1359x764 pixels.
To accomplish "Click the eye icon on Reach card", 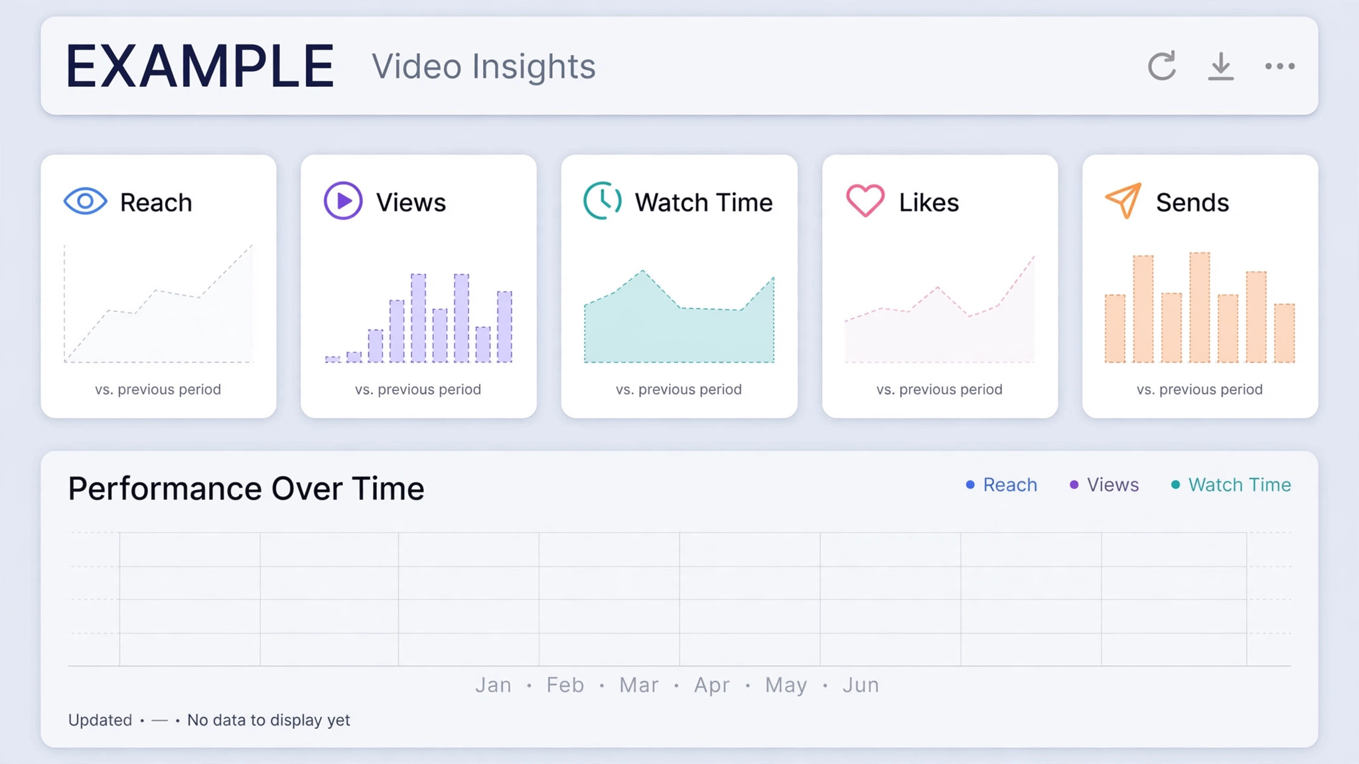I will coord(86,201).
